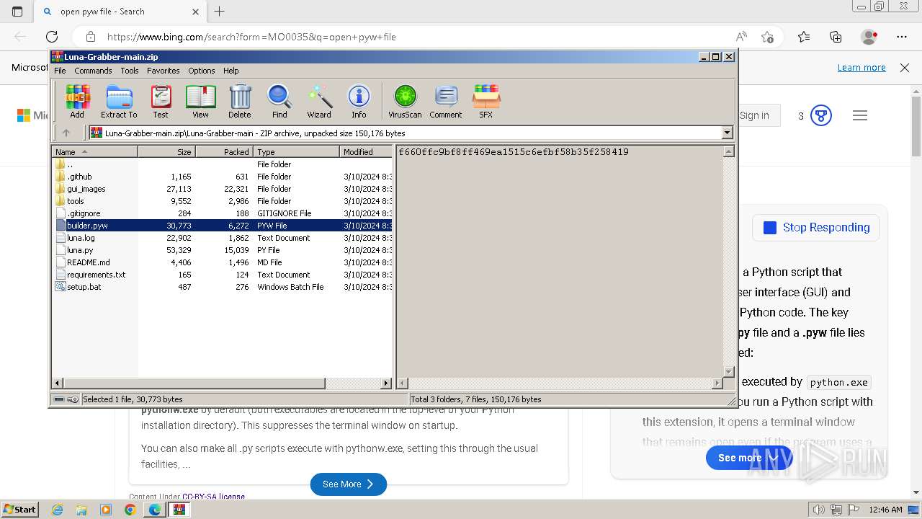
Task: Click the Comment toolbar icon
Action: (446, 102)
